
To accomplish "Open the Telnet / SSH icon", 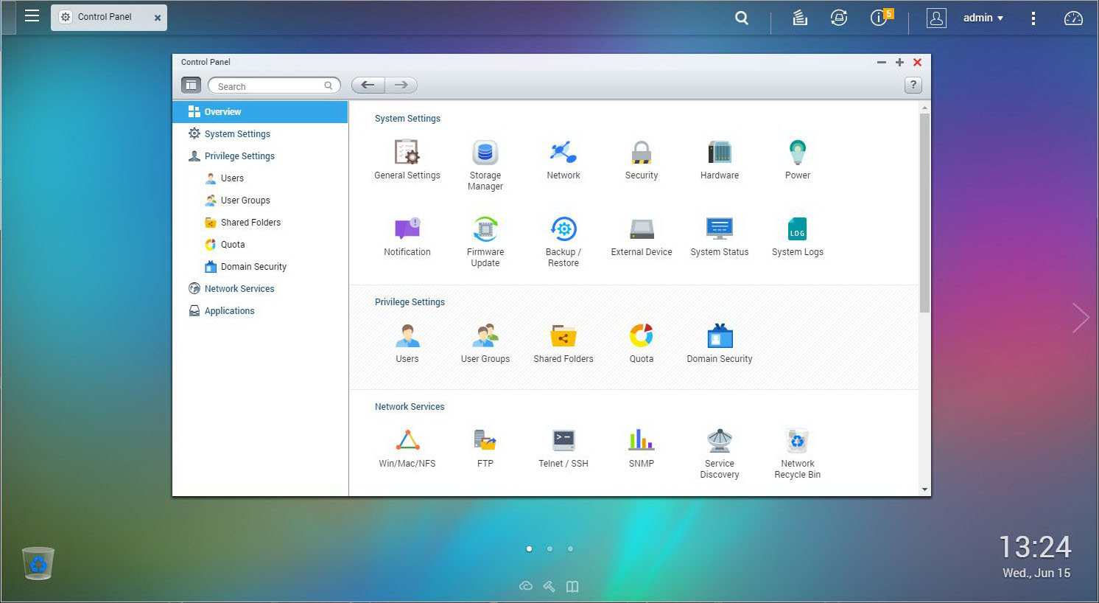I will 563,442.
